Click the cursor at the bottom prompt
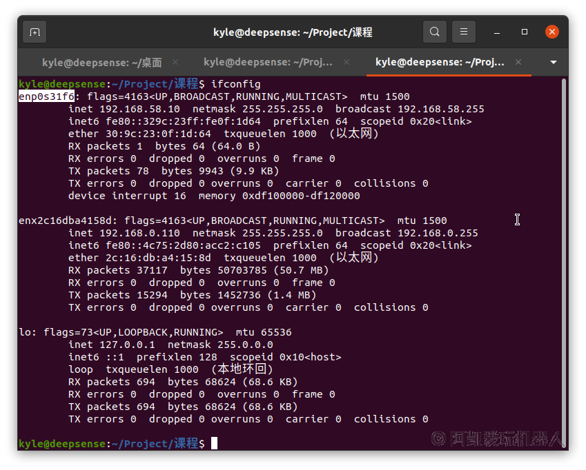This screenshot has width=586, height=470. click(215, 443)
